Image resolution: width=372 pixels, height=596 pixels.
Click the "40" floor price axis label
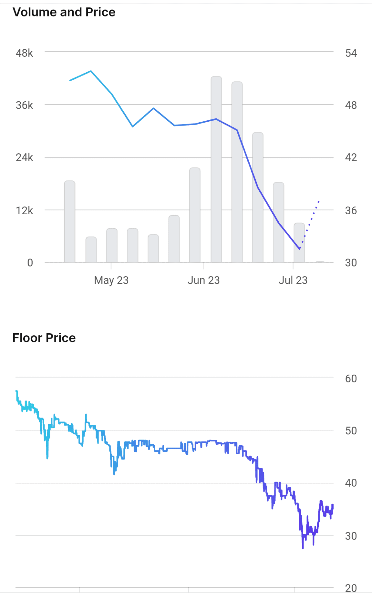point(351,483)
